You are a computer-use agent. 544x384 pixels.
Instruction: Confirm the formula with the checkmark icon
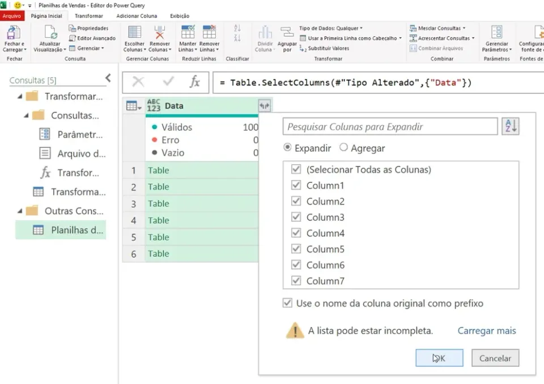pyautogui.click(x=168, y=82)
